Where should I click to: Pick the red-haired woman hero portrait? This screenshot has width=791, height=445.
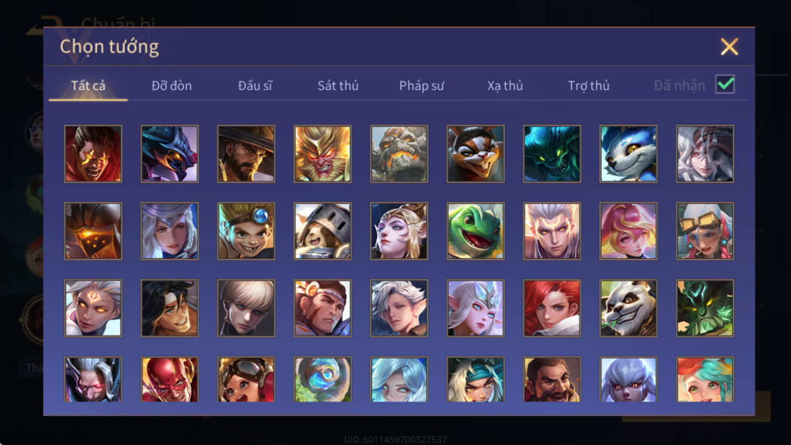552,308
